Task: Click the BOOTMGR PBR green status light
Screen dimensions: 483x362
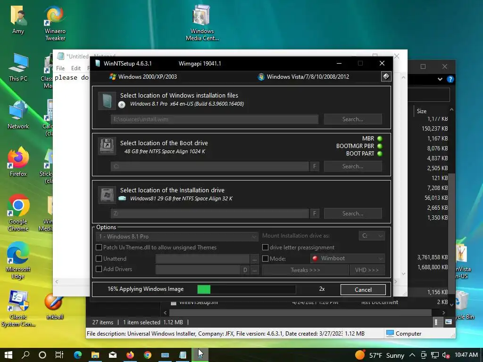Action: (380, 146)
